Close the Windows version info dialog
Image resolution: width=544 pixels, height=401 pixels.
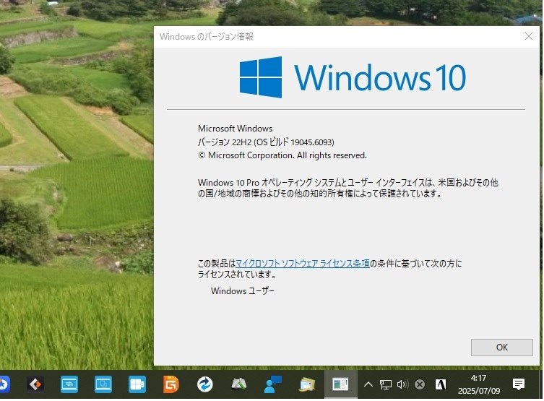(528, 36)
